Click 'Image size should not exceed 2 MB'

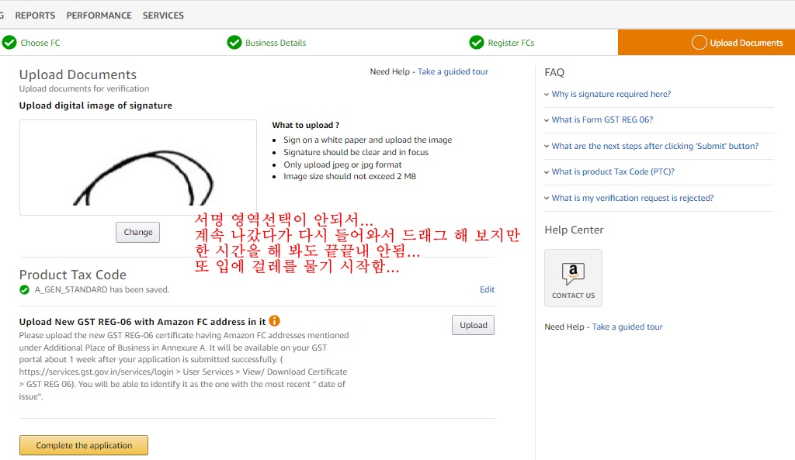(x=349, y=176)
